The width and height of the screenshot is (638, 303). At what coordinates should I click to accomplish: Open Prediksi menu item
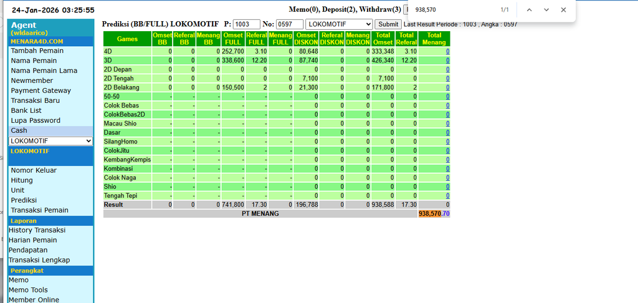click(x=24, y=200)
